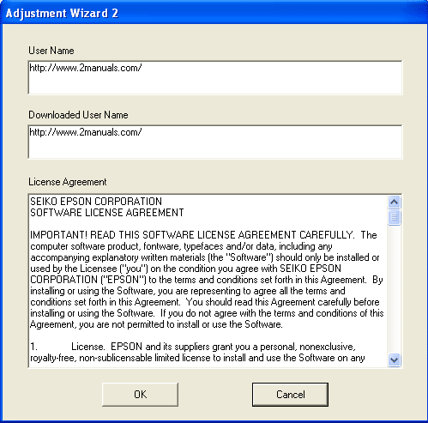The width and height of the screenshot is (428, 423).
Task: Click the Cancel button
Action: [290, 395]
